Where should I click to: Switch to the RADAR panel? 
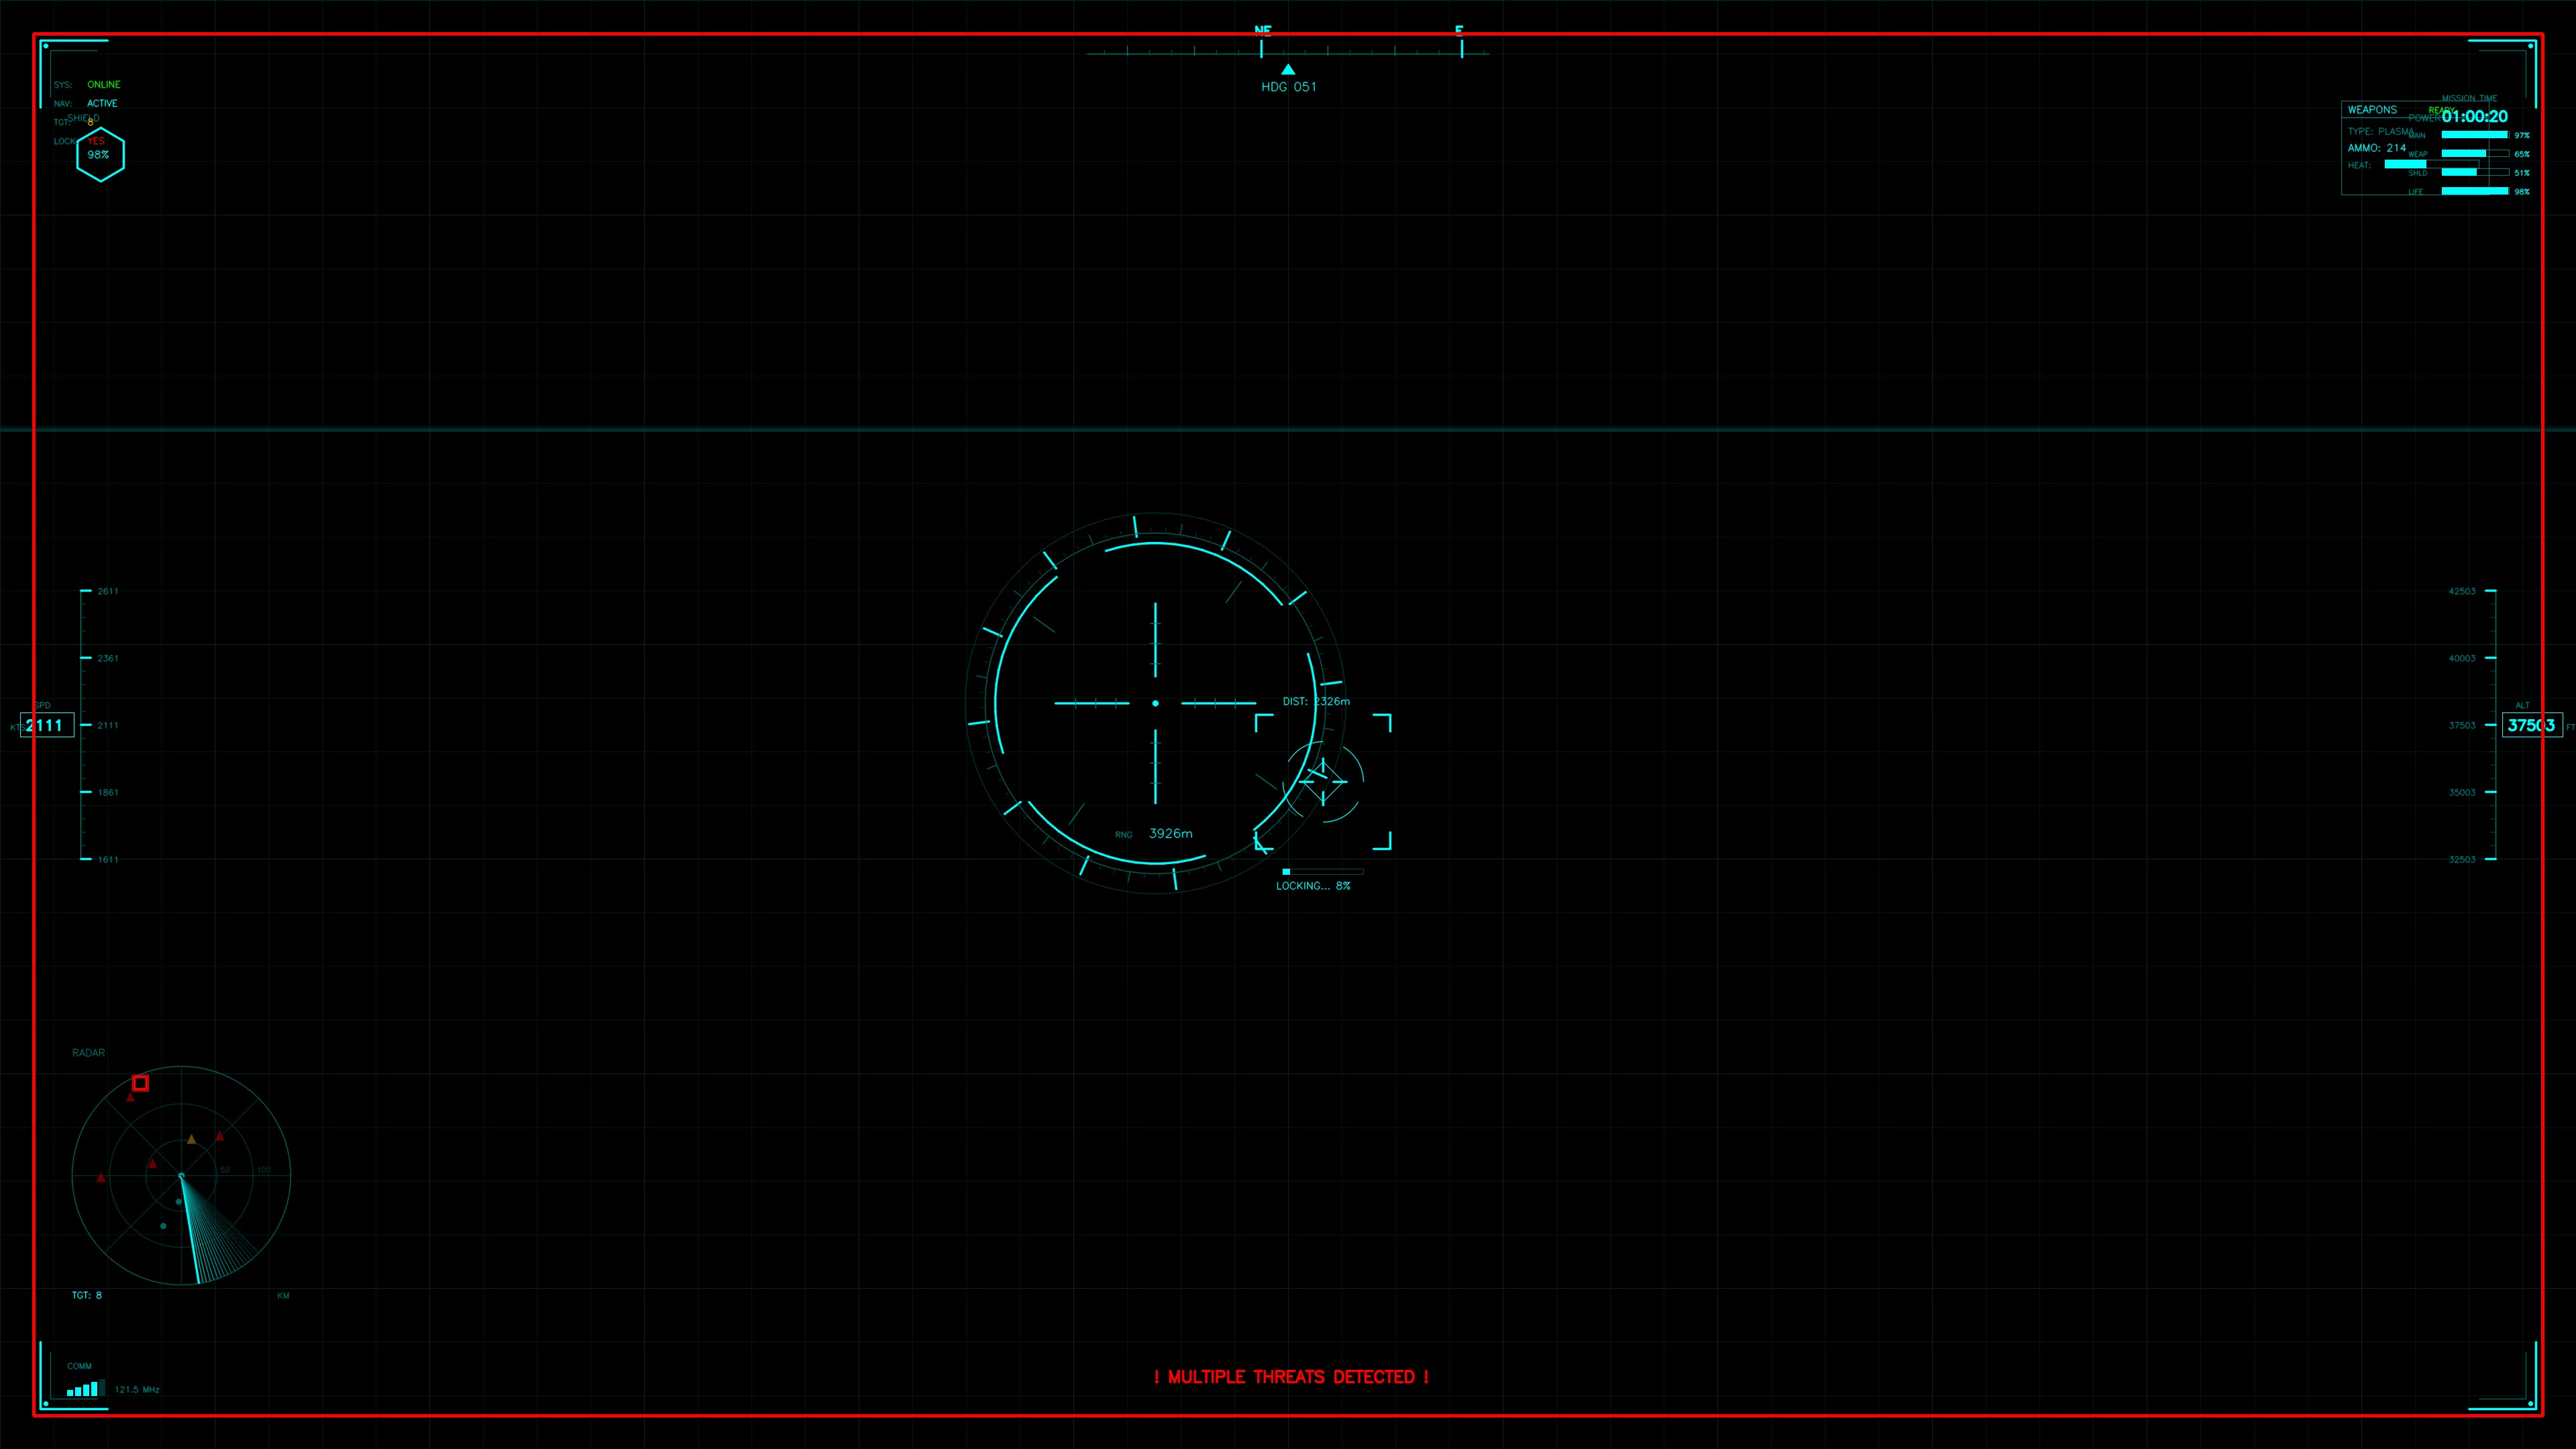coord(89,1052)
